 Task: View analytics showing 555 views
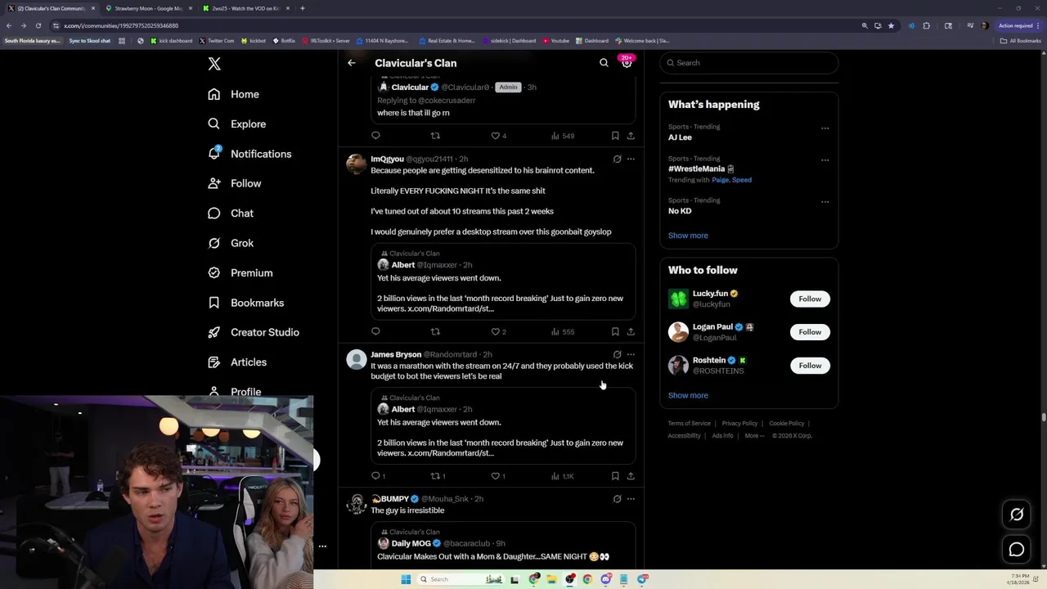point(563,331)
